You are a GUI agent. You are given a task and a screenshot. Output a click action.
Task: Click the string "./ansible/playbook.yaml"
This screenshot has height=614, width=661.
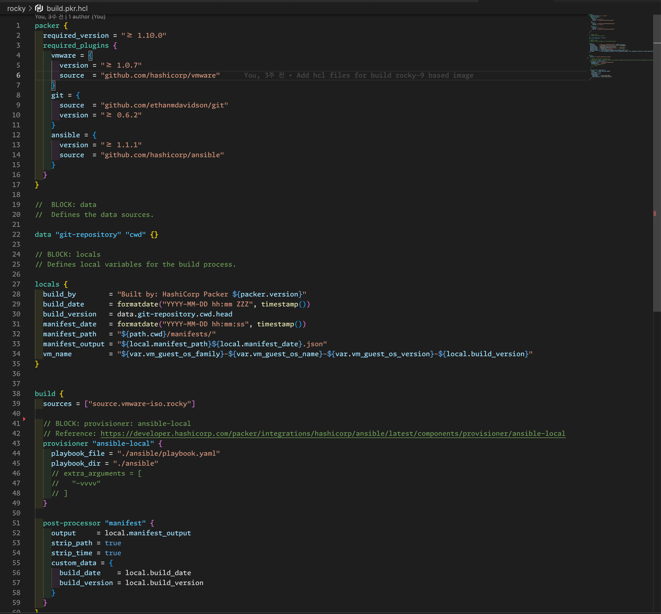tap(169, 453)
